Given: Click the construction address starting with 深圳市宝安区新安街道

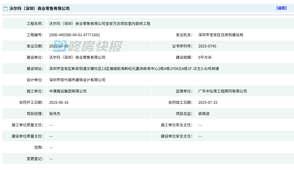Looking at the screenshot, I should pos(134,69).
